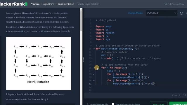187x105 pixels.
Task: Open the Practice breadcrumb link
Action: tap(35, 4)
